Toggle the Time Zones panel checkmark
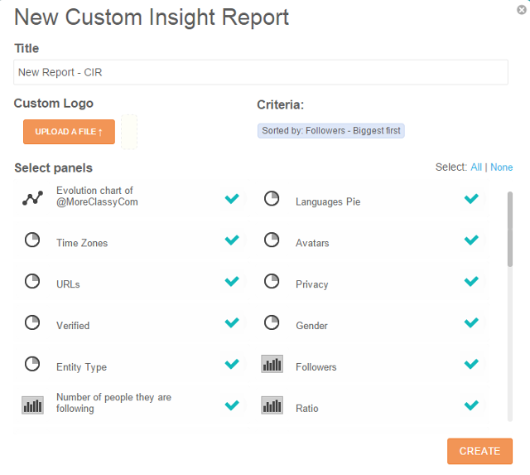This screenshot has width=530, height=475. click(232, 240)
